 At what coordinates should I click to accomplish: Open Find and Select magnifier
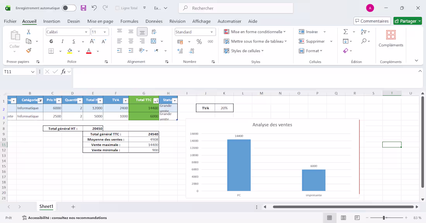(364, 41)
